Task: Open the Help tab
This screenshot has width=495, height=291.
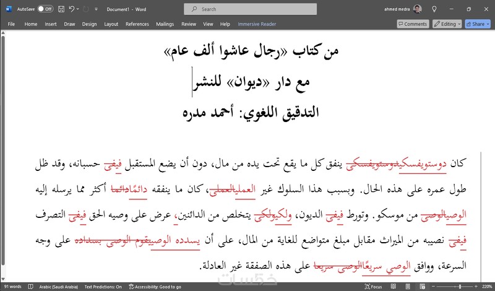Action: (x=225, y=24)
